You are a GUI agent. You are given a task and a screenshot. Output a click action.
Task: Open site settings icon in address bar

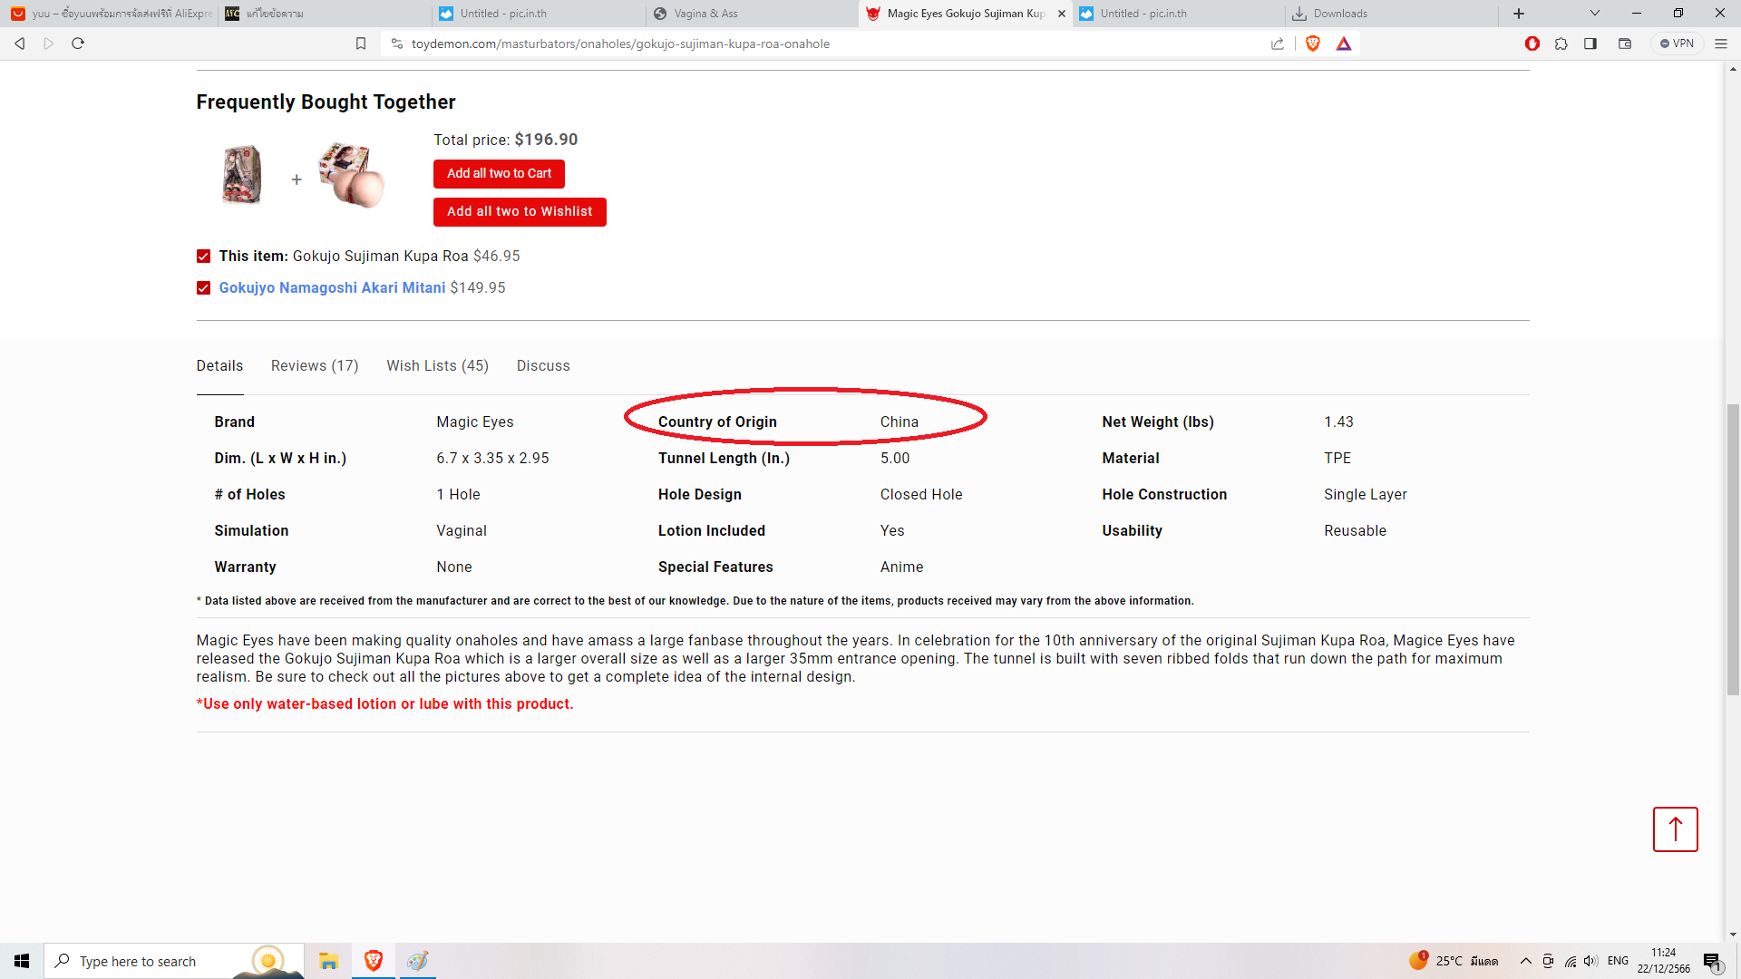396,44
